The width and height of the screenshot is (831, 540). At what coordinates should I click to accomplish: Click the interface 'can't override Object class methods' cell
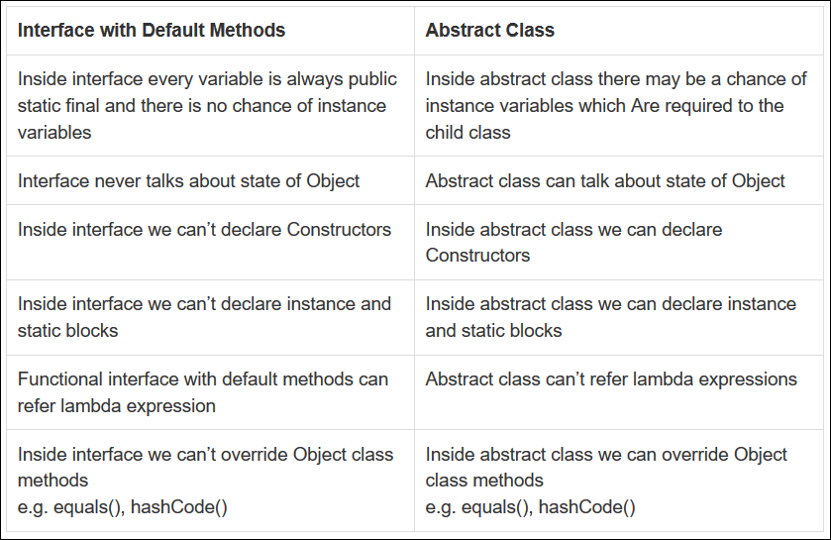click(210, 481)
